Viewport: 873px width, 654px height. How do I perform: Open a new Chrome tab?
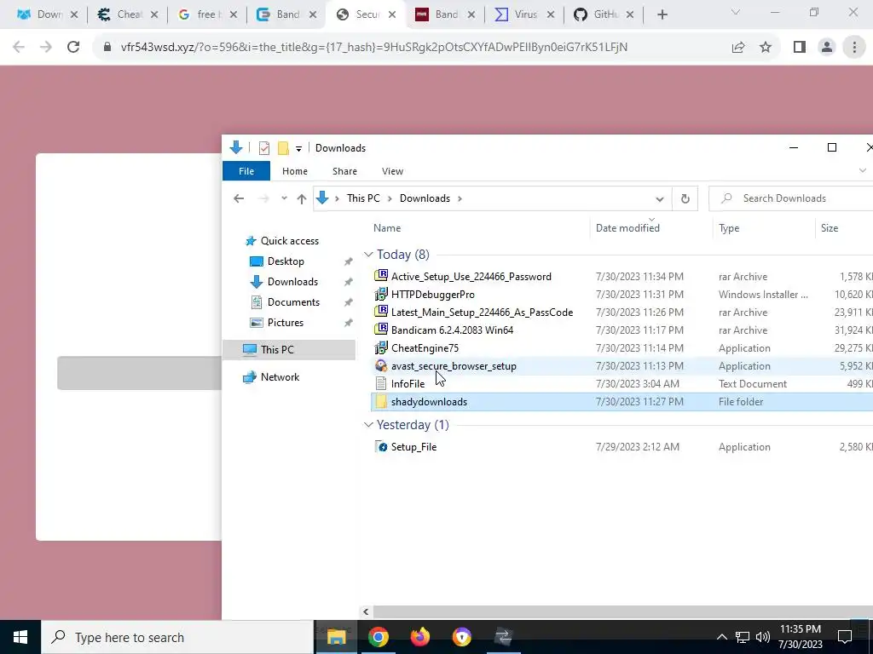pyautogui.click(x=662, y=15)
